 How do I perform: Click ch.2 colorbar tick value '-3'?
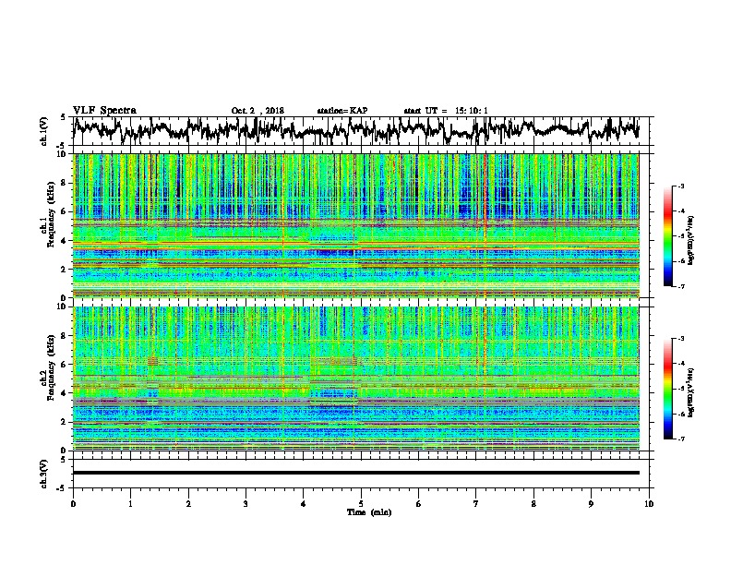tap(680, 339)
